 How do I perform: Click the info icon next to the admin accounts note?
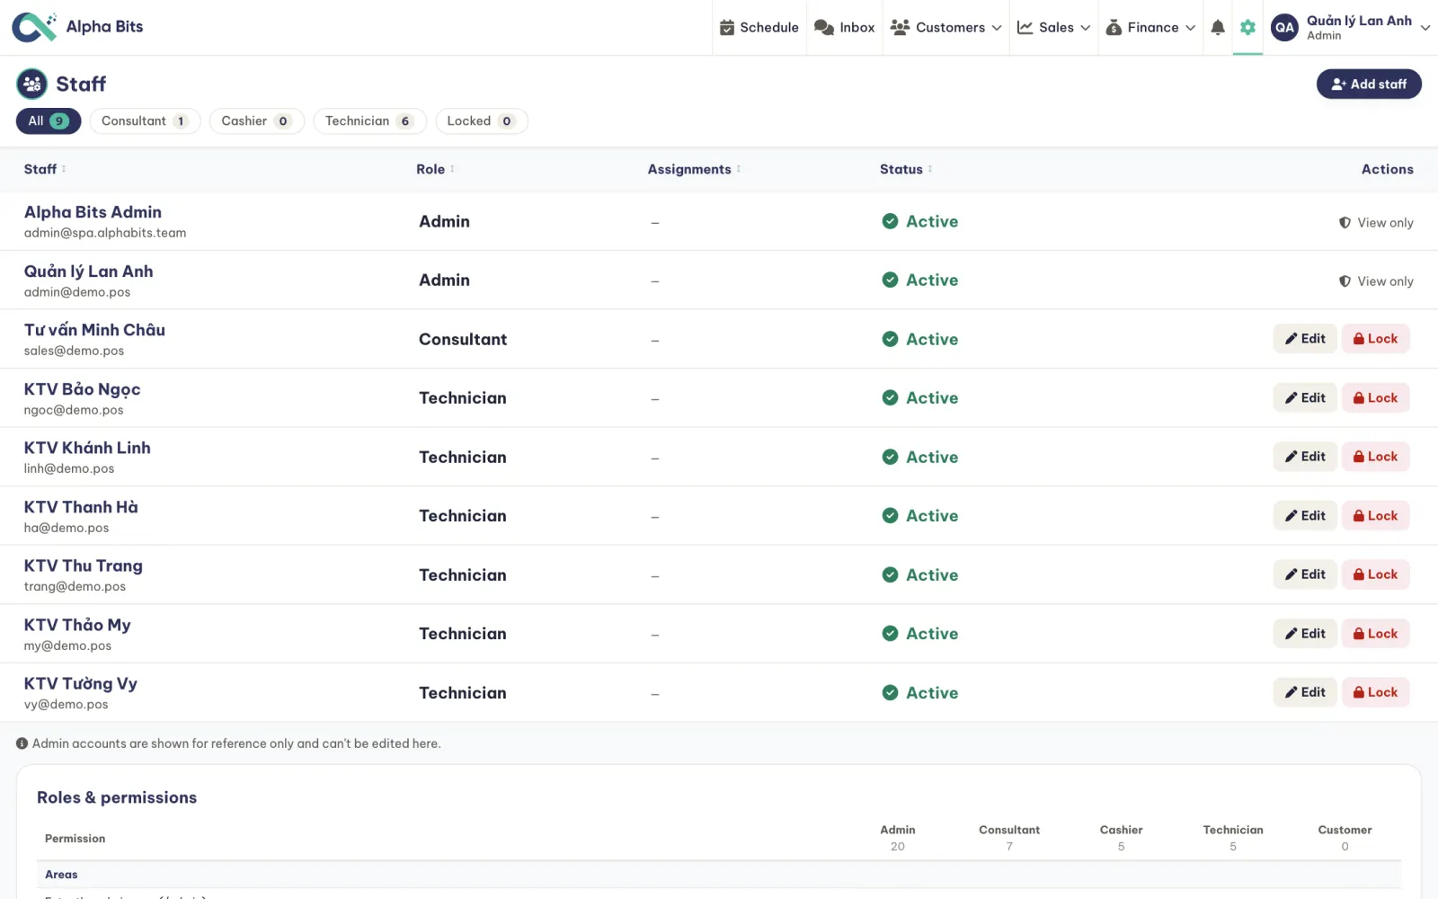22,743
